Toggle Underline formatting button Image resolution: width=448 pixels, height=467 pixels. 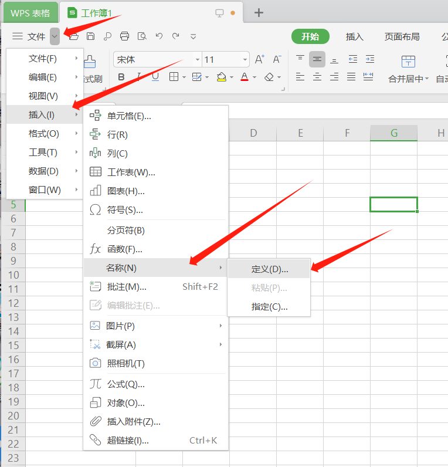(x=155, y=77)
